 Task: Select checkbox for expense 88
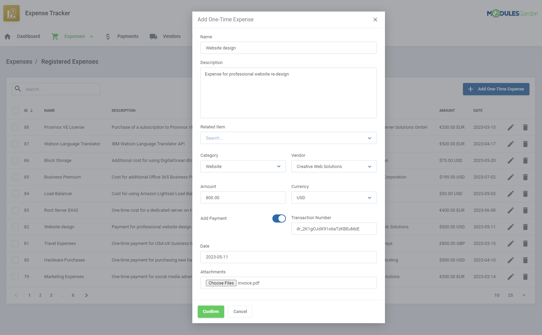pos(15,127)
